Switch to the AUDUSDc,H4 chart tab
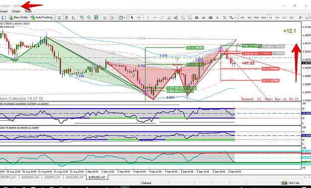Viewport: 311px width, 188px height. click(30, 177)
